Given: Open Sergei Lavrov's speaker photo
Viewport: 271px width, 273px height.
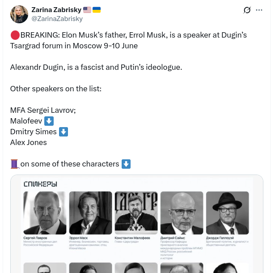Looking at the screenshot, I should point(45,213).
